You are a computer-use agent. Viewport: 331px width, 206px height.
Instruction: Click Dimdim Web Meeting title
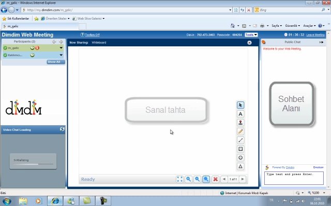[x=27, y=35]
